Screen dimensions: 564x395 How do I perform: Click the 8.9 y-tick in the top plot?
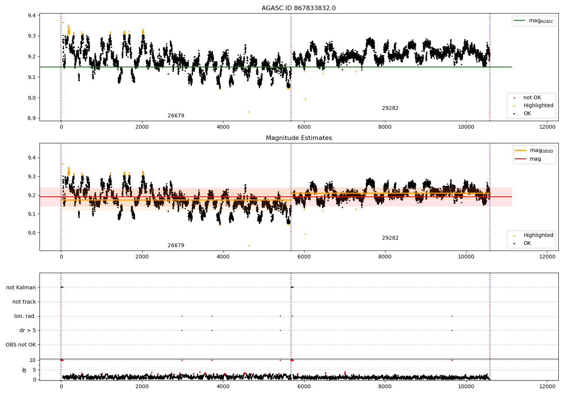32,118
